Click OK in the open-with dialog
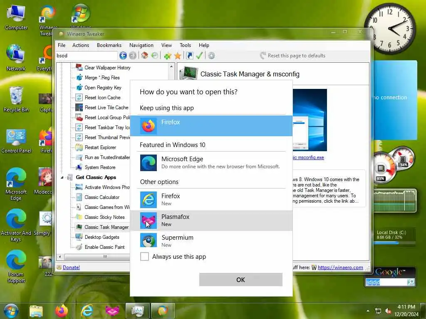The image size is (426, 319). pyautogui.click(x=240, y=280)
